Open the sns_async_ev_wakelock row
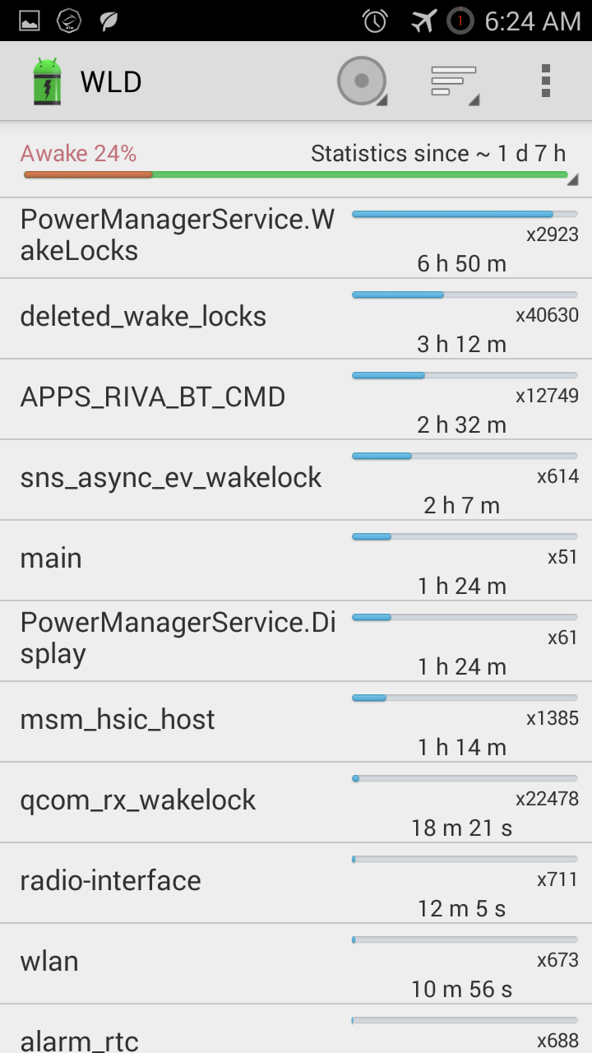Viewport: 592px width, 1053px height. [x=170, y=478]
